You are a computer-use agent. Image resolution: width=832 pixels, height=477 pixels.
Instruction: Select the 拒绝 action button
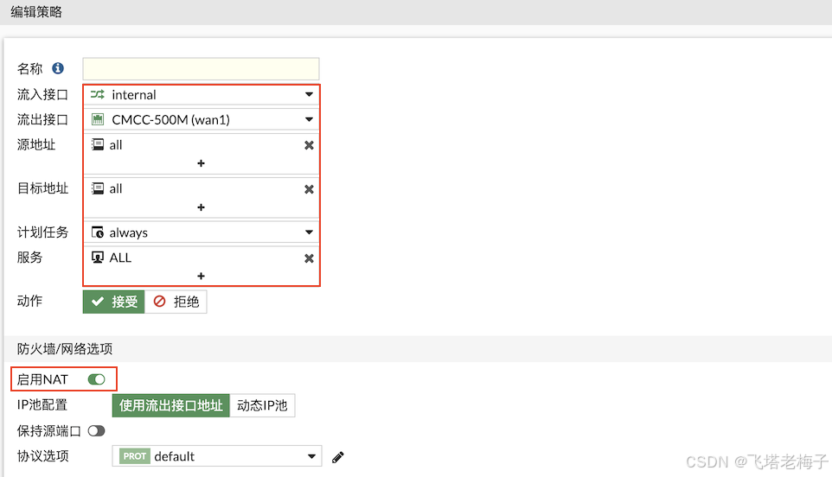point(176,302)
